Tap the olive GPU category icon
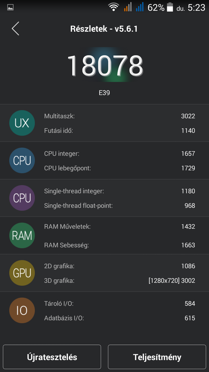 [x=22, y=273]
